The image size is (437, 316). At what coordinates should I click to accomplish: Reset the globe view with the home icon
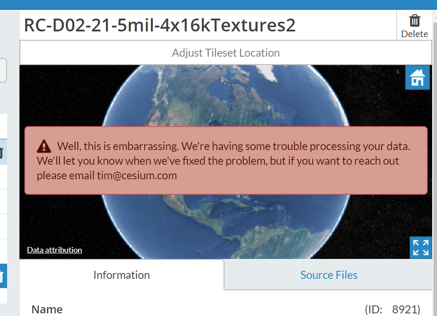coord(417,77)
